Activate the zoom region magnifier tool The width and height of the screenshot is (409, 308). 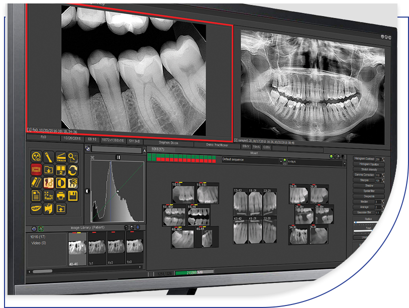point(73,157)
